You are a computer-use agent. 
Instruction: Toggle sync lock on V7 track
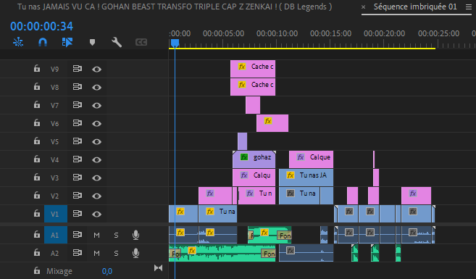(x=78, y=105)
